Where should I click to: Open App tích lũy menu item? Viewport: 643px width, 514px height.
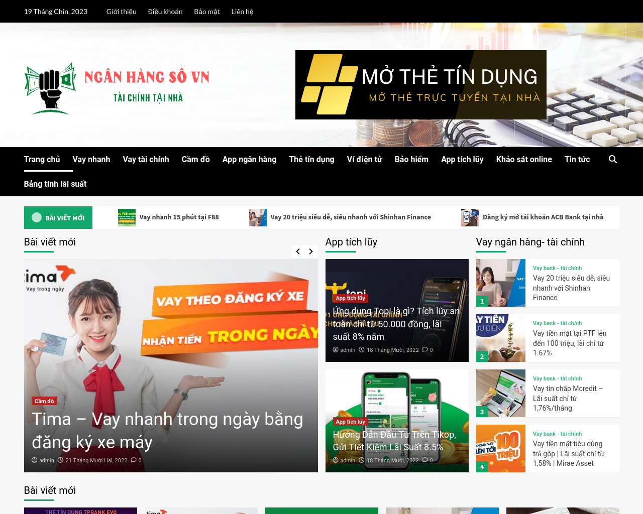462,159
